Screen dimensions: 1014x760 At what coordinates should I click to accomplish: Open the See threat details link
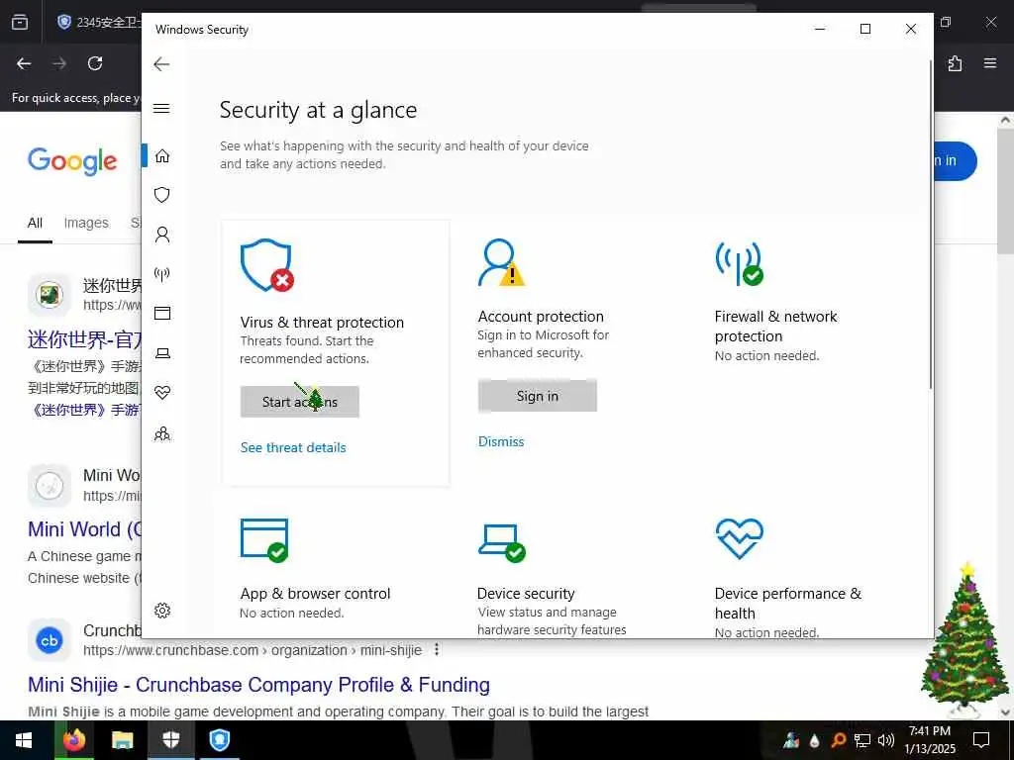click(293, 447)
